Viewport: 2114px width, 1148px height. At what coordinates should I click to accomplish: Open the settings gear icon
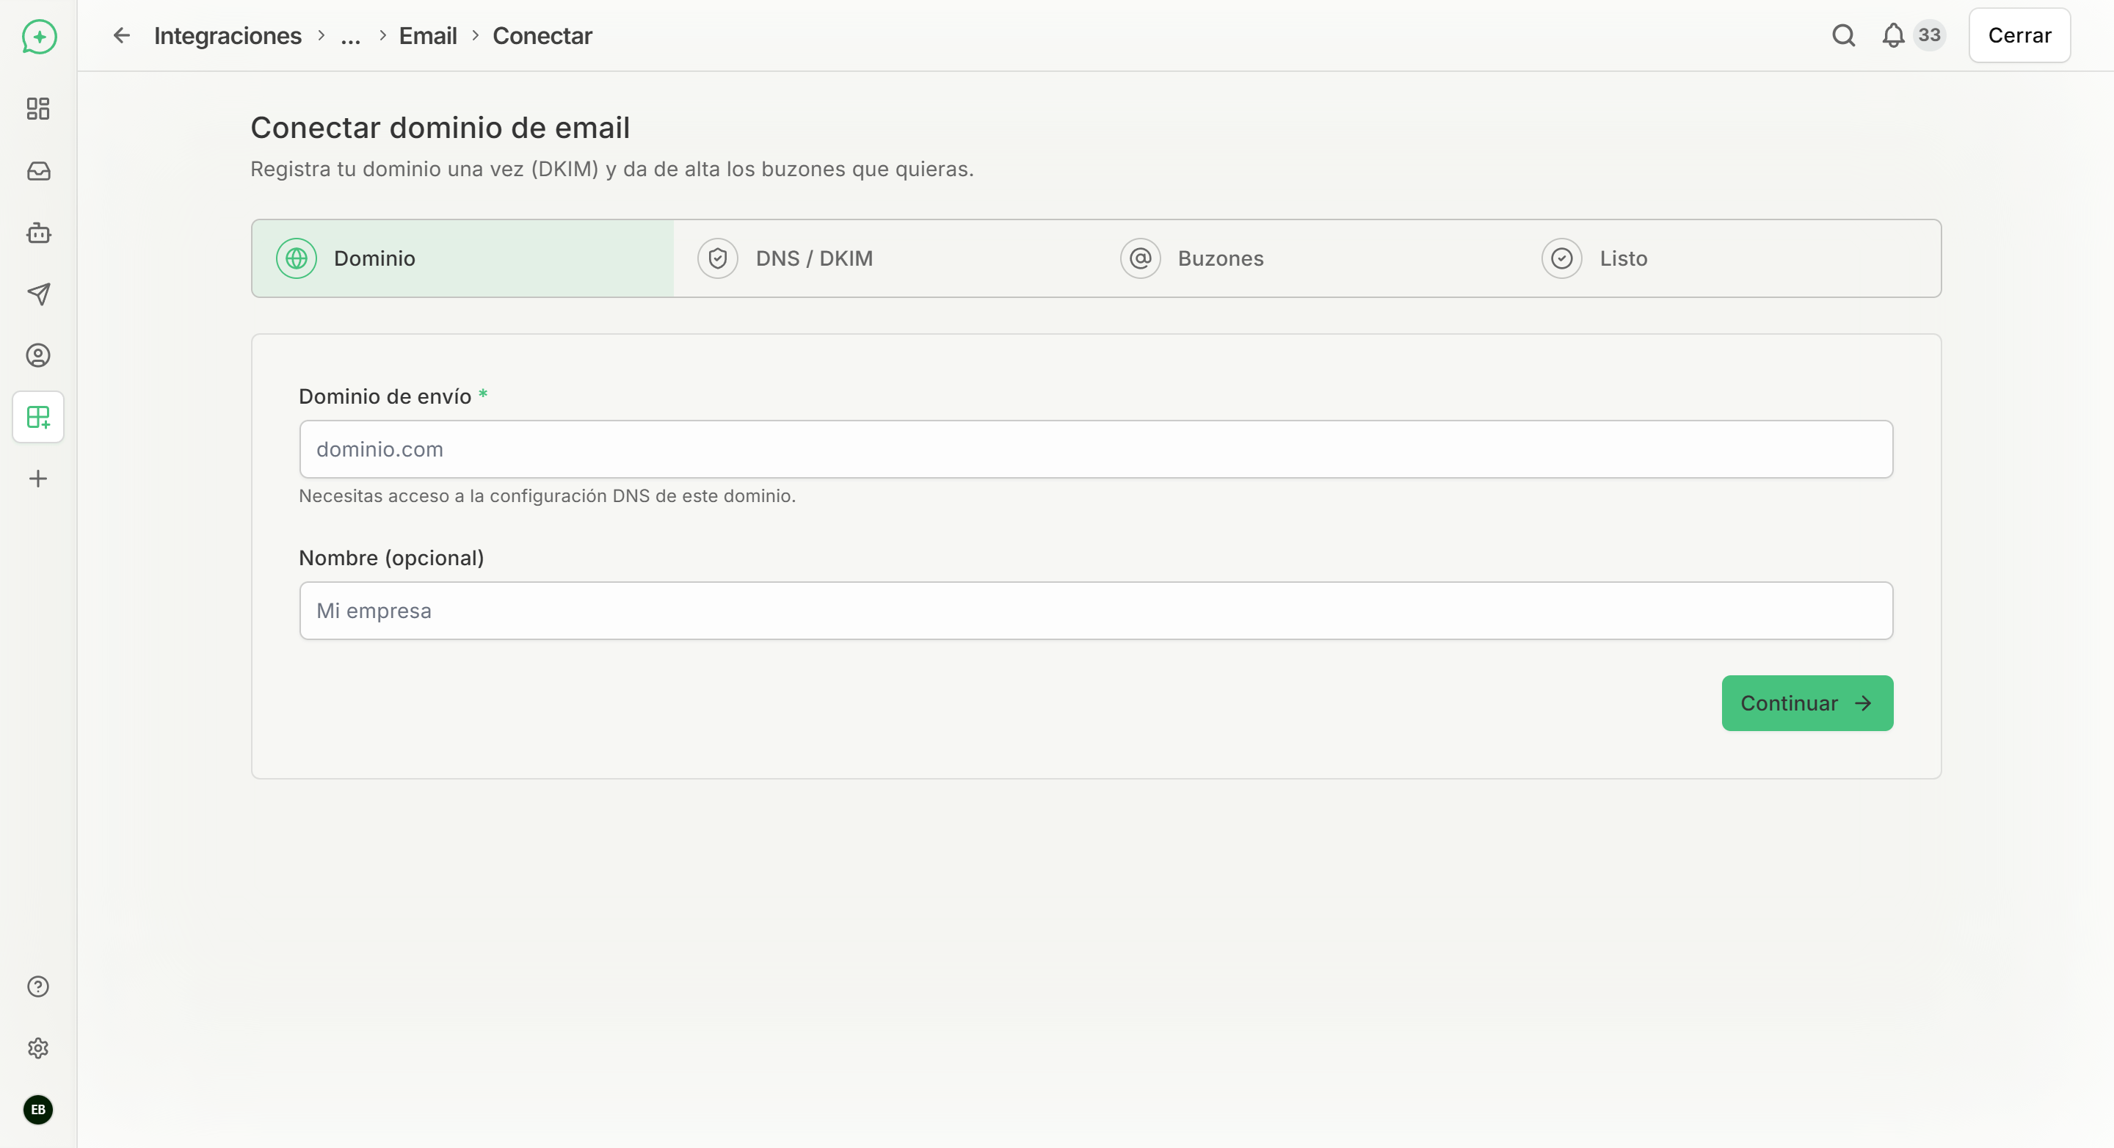coord(37,1048)
